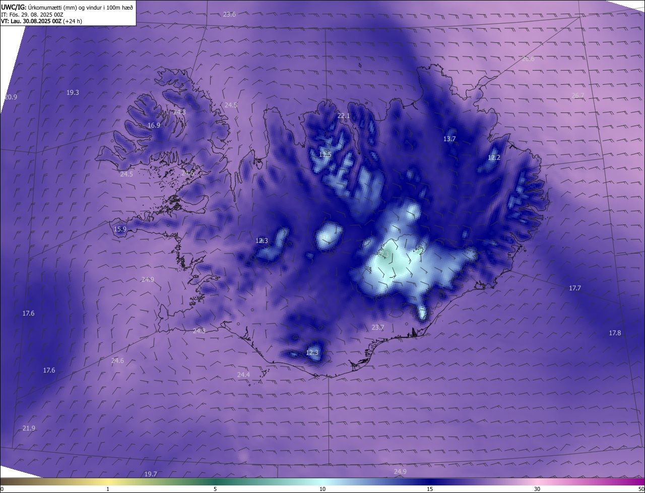
Task: Click the 26.7 value label
Action: coord(578,95)
